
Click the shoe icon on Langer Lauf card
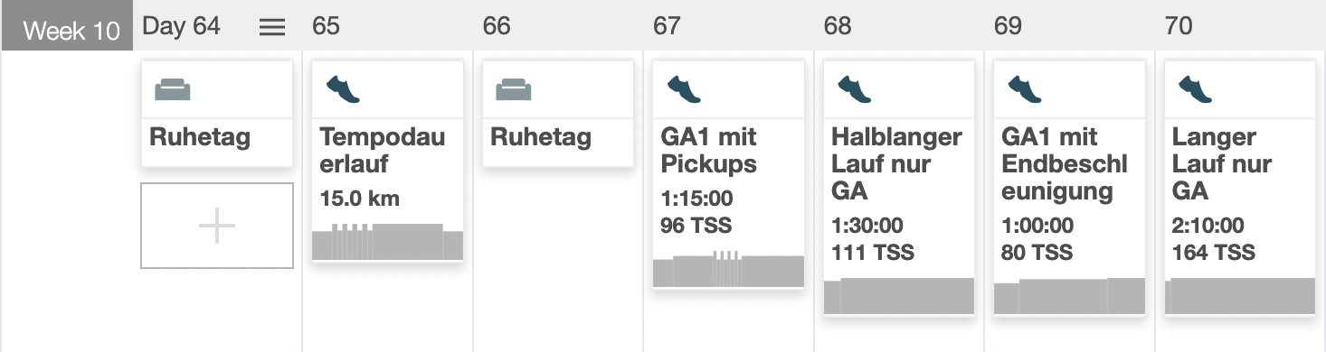(1196, 89)
